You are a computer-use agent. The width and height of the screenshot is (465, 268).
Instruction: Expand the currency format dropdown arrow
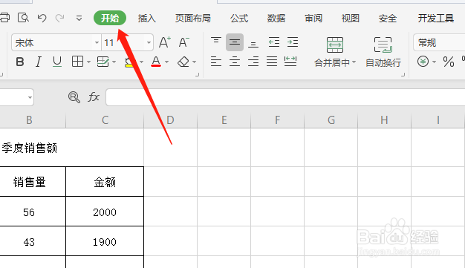coord(434,62)
